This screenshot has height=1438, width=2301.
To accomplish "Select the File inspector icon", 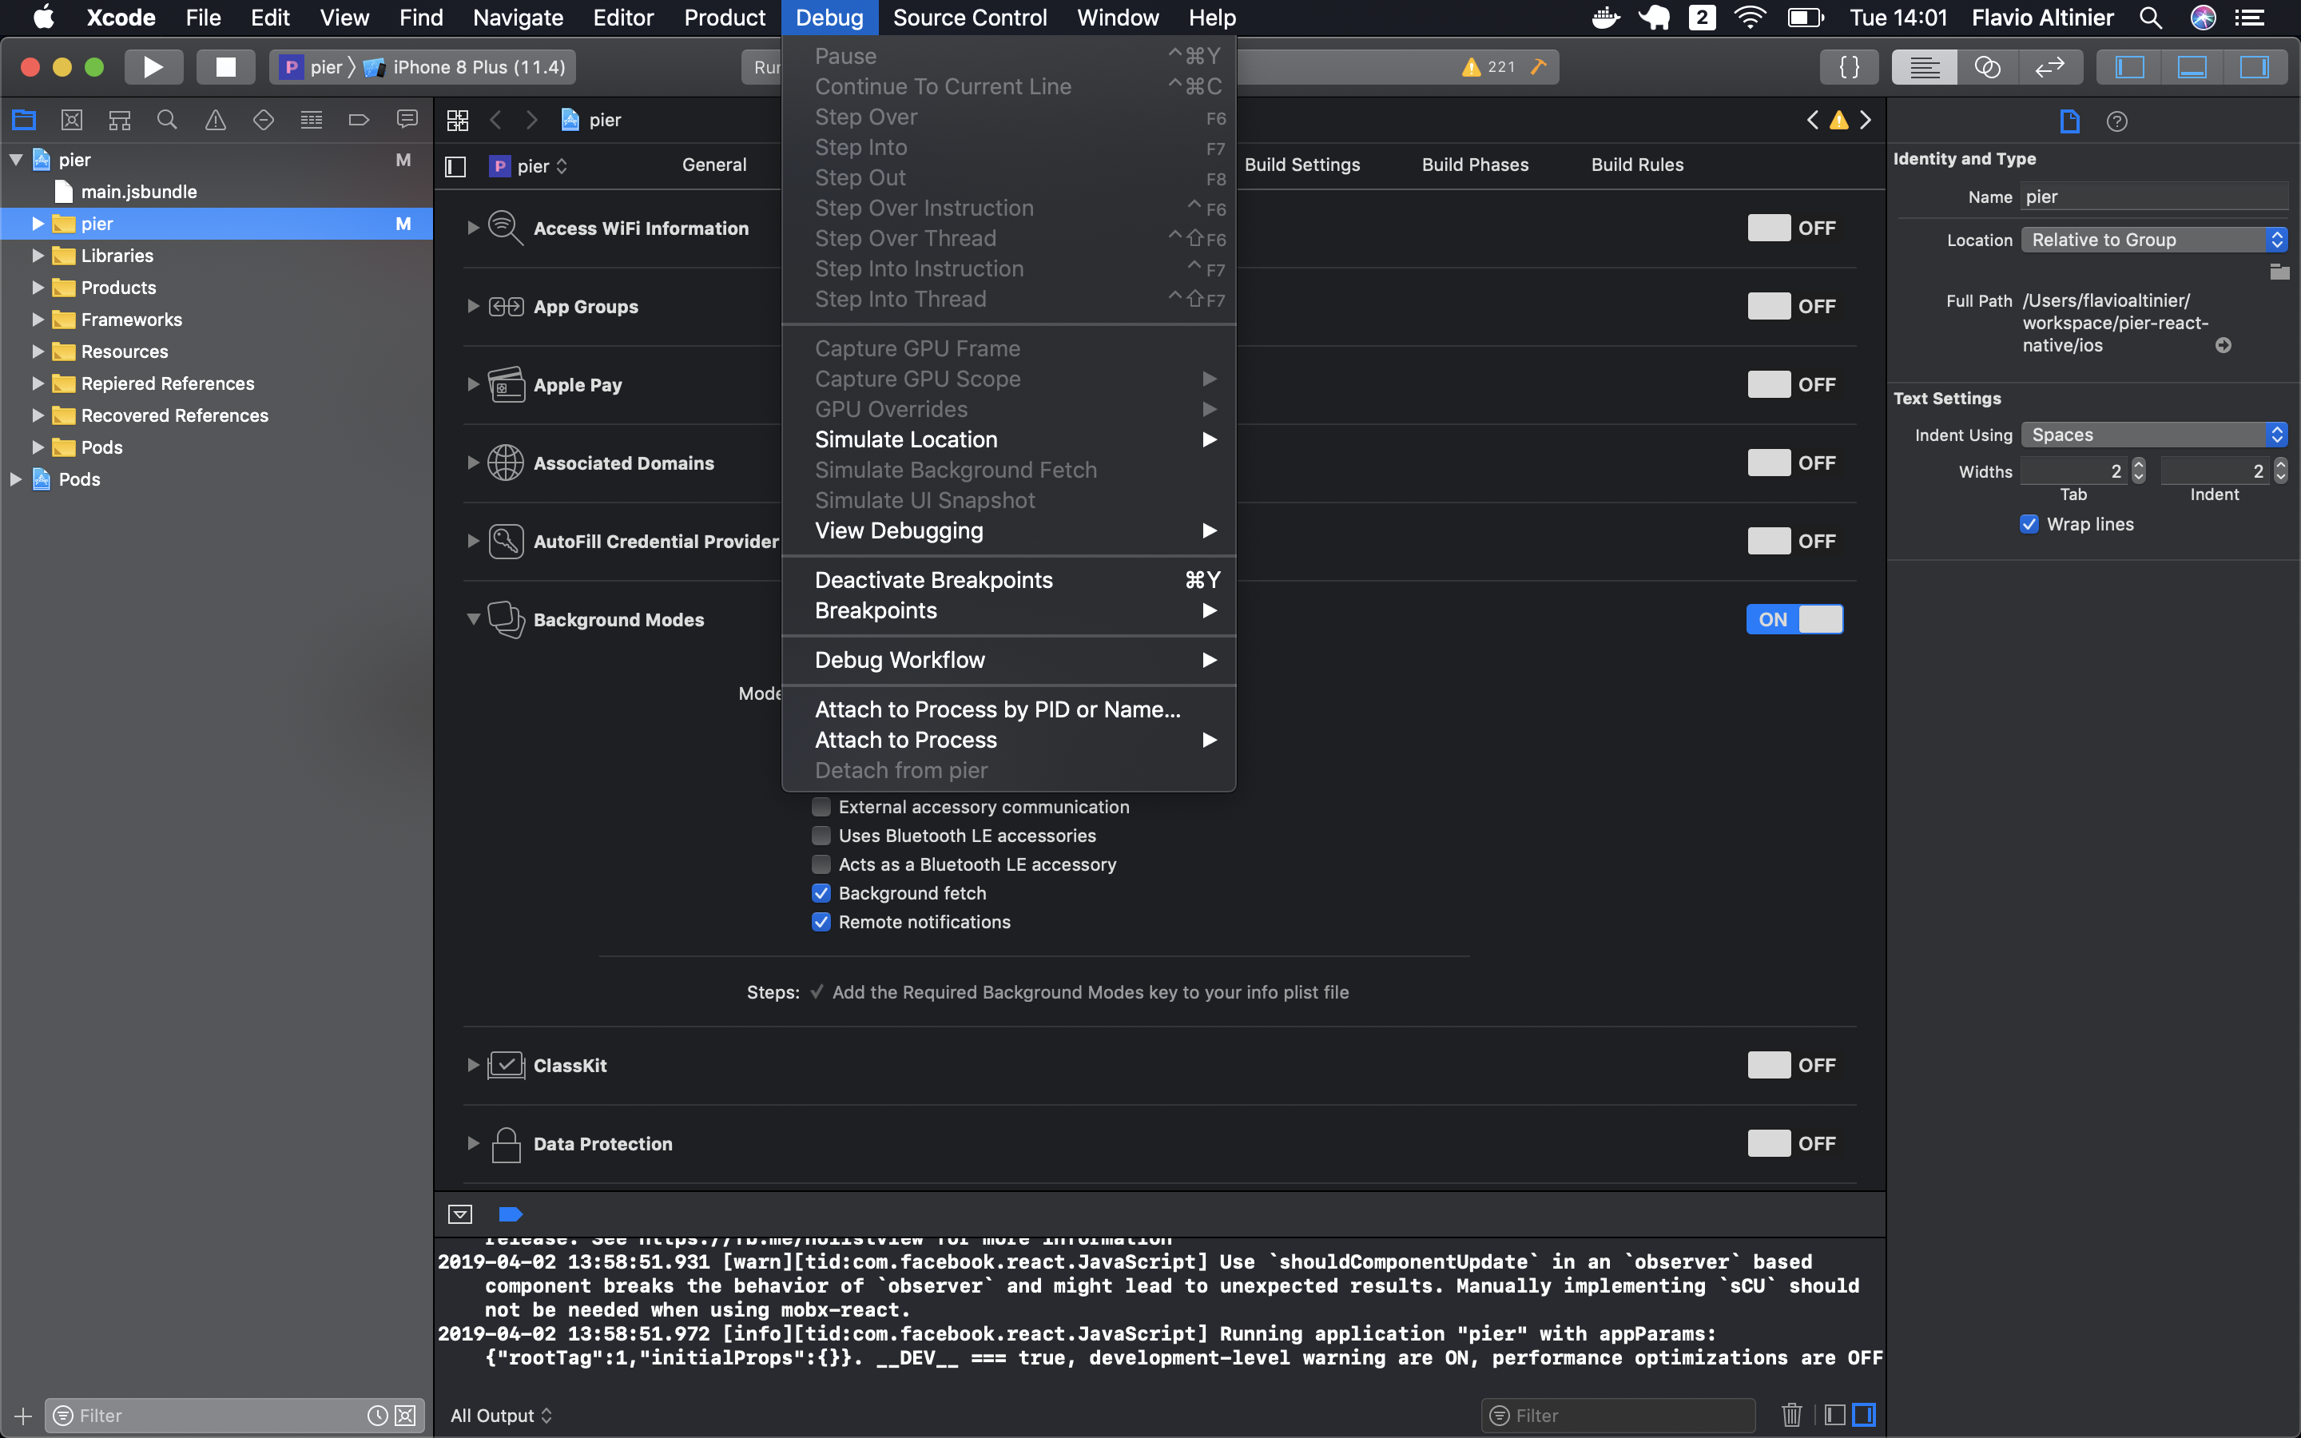I will 2069,121.
